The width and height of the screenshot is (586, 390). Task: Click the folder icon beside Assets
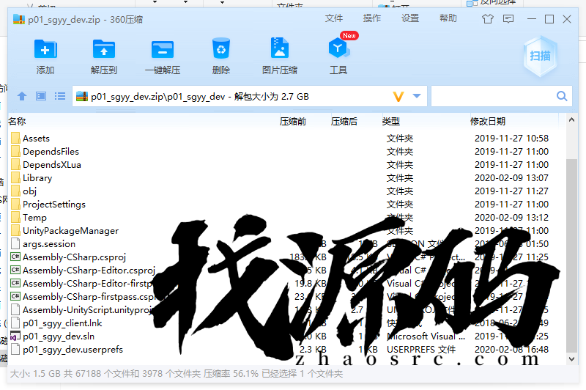click(15, 139)
